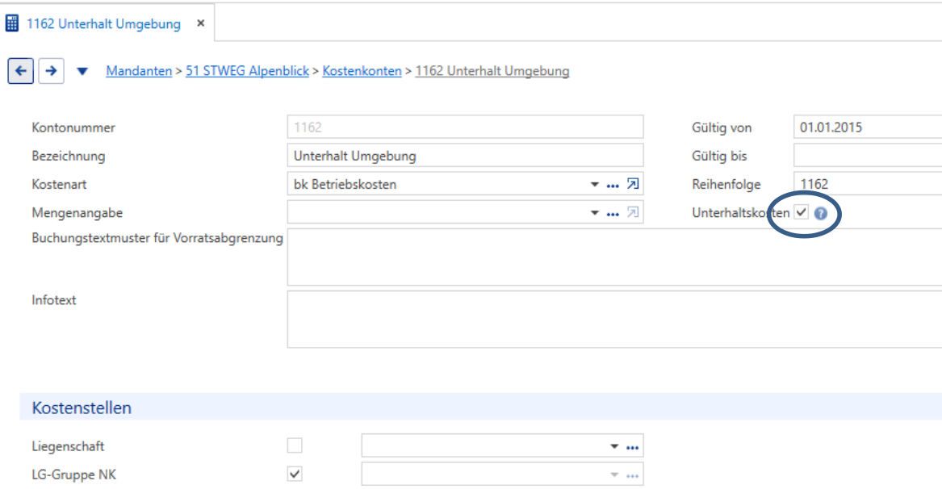This screenshot has height=489, width=942.
Task: Click the Buchungstextmuster für Vorratsabgrenzung text area
Action: [x=614, y=257]
